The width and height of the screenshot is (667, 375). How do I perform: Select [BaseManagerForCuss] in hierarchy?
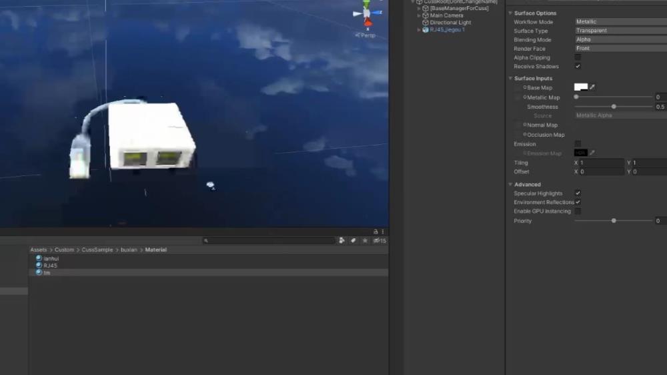click(x=459, y=8)
